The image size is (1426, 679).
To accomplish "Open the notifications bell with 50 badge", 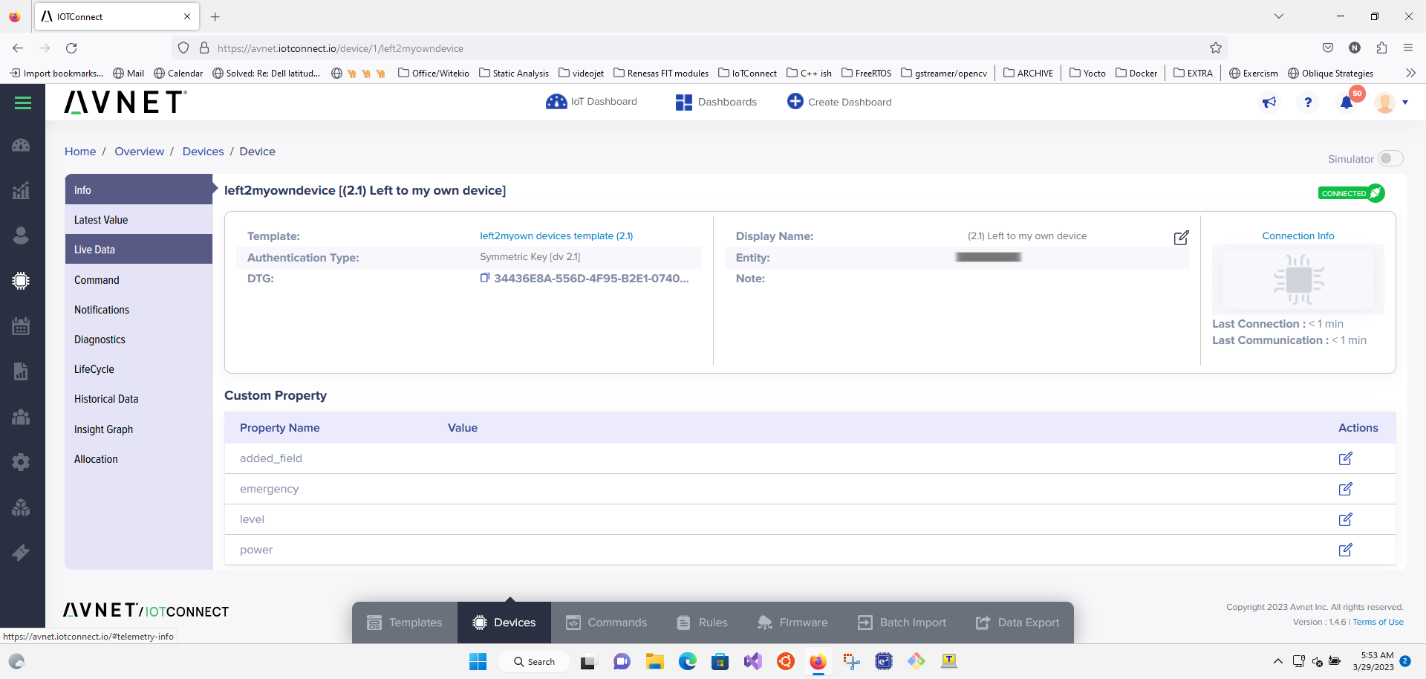I will (x=1347, y=102).
